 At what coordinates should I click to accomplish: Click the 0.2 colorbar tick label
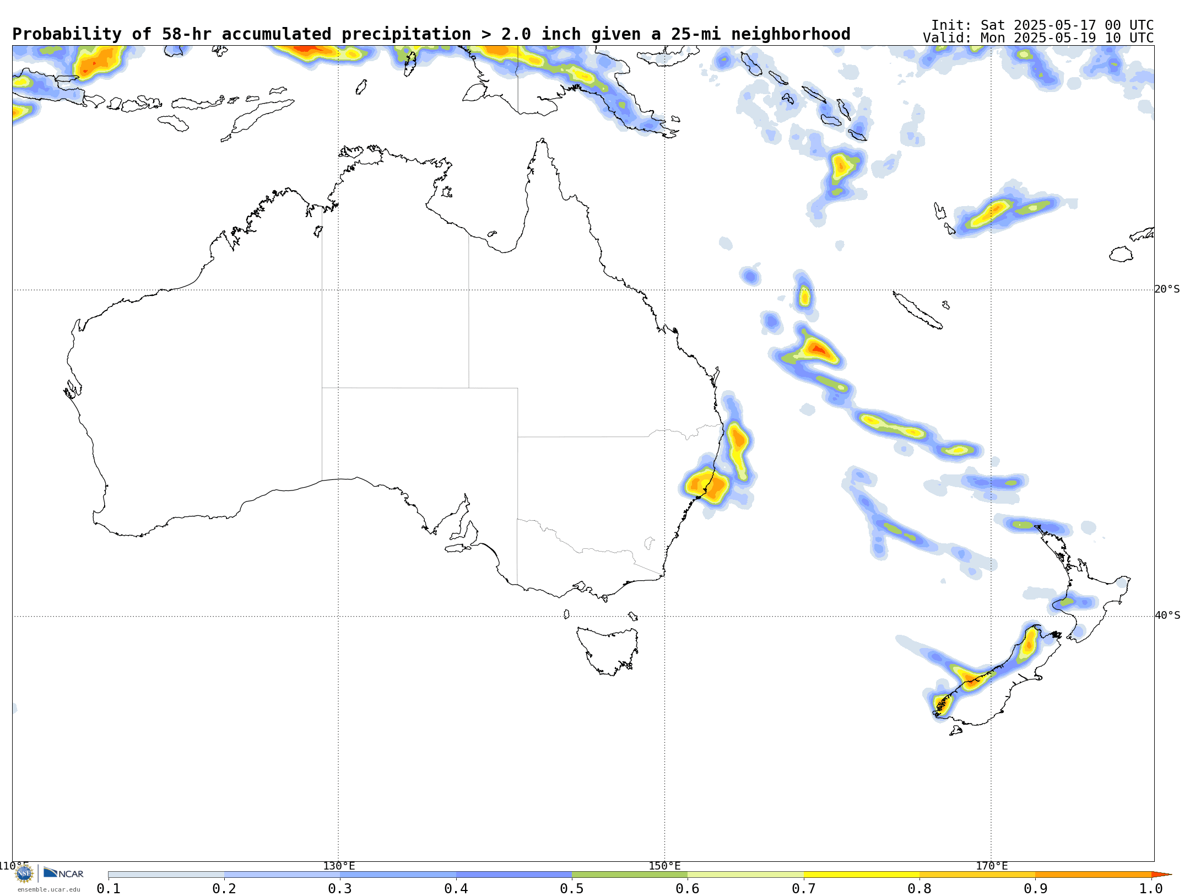click(224, 889)
